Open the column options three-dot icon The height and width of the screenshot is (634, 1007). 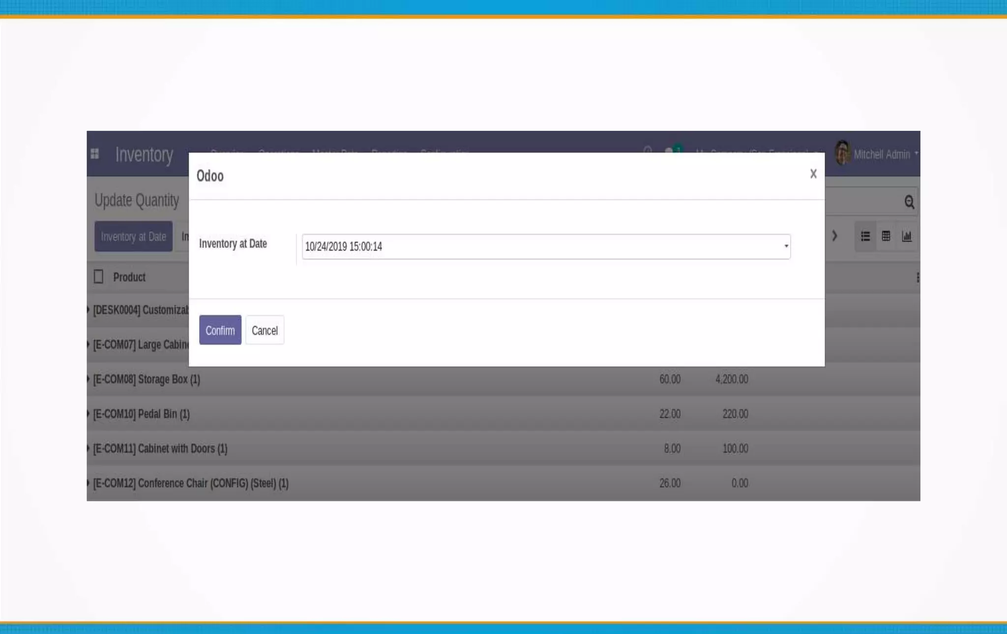(x=917, y=278)
